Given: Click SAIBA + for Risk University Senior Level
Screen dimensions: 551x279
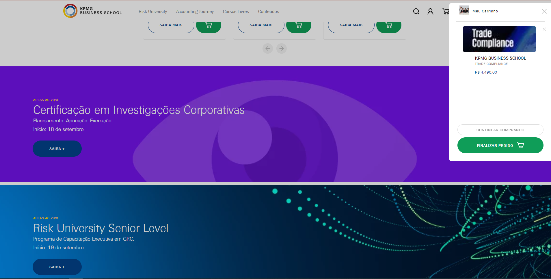Looking at the screenshot, I should click(57, 267).
